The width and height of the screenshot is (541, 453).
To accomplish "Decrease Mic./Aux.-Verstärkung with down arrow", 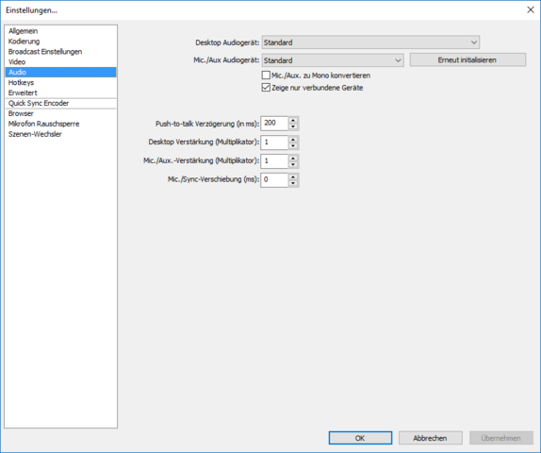I will (293, 164).
